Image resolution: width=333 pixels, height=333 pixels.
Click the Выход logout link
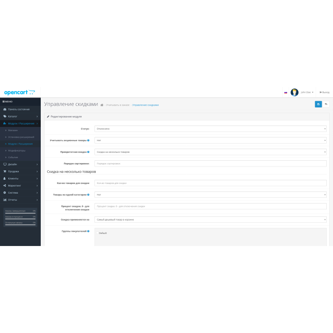pyautogui.click(x=326, y=92)
